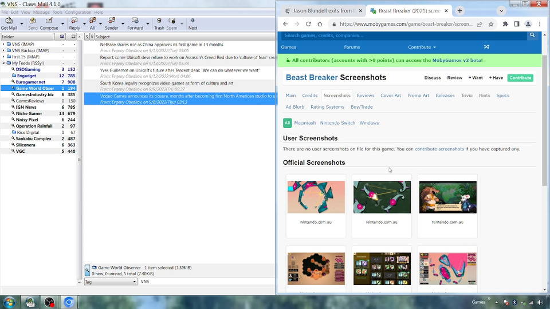Click the tag text field containing VNS
The width and height of the screenshot is (550, 309).
(207, 282)
